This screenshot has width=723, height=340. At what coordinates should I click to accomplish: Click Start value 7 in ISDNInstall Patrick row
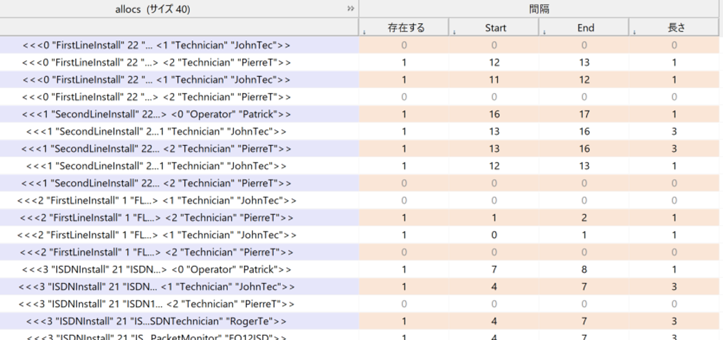pyautogui.click(x=494, y=269)
